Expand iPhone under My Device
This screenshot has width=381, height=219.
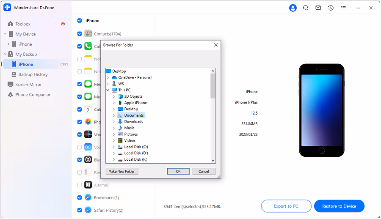8,44
